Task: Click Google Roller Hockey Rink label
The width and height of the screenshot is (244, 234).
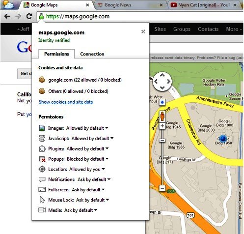Action: pyautogui.click(x=214, y=82)
